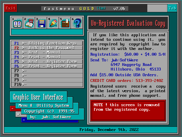Choose F4 Print - Manual
The width and height of the screenshot is (182, 137).
click(47, 57)
